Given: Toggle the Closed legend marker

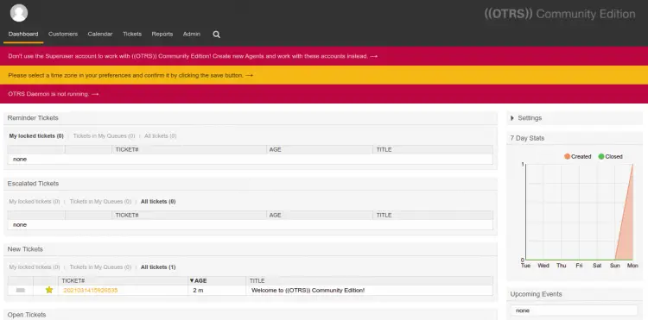Looking at the screenshot, I should pyautogui.click(x=601, y=156).
